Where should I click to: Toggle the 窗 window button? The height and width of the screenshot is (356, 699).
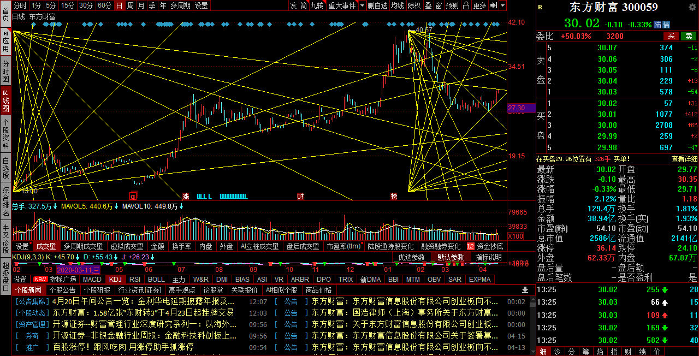439,5
